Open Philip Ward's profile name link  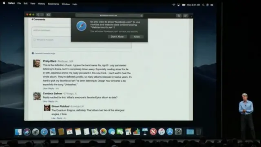coord(50,61)
